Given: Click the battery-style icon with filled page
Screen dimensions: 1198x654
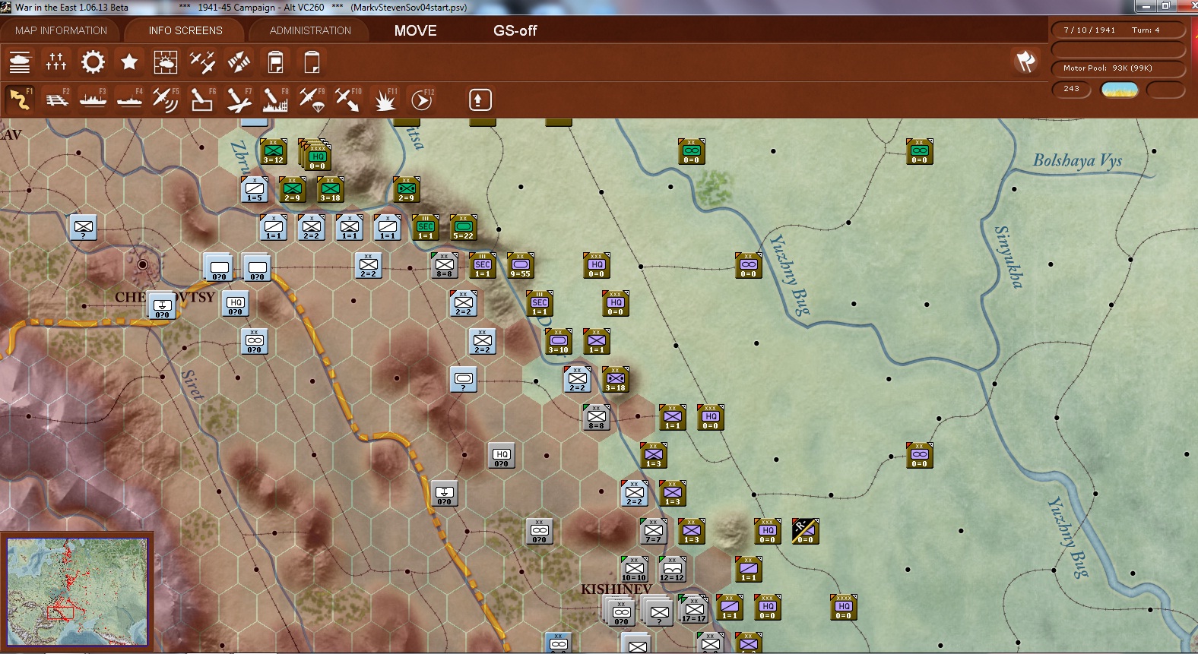Looking at the screenshot, I should click(275, 62).
